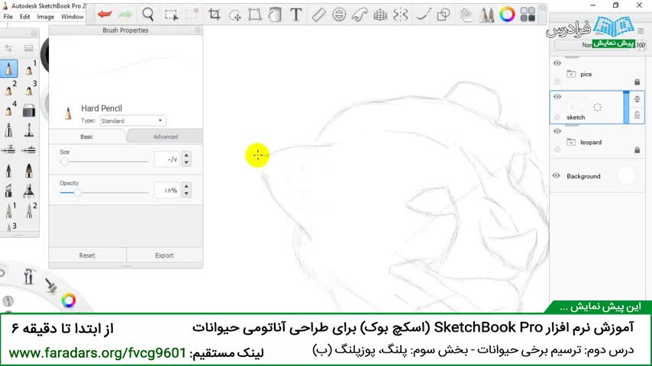Select the Steady Stroke tool
This screenshot has width=652, height=366.
pyautogui.click(x=423, y=15)
